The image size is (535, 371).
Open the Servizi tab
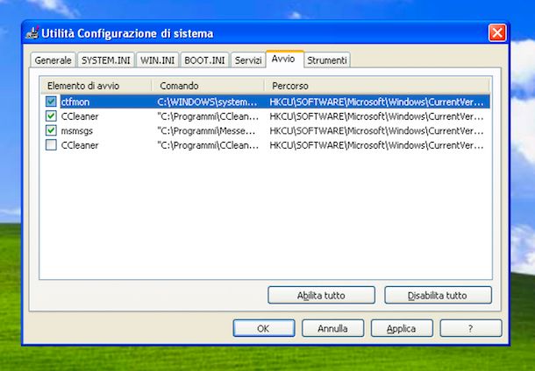tap(248, 60)
